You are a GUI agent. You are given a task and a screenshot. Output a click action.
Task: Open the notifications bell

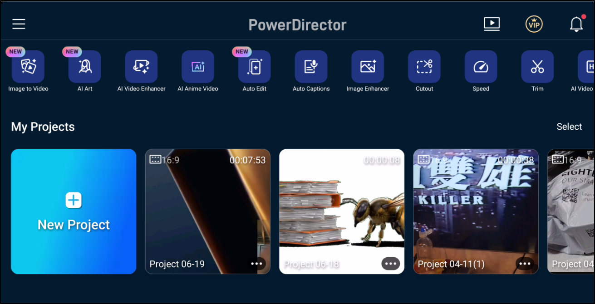click(576, 24)
